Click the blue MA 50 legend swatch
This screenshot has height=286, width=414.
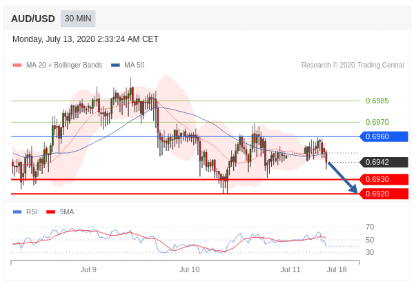click(x=116, y=65)
